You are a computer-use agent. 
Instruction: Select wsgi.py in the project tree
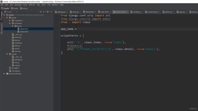point(16,65)
